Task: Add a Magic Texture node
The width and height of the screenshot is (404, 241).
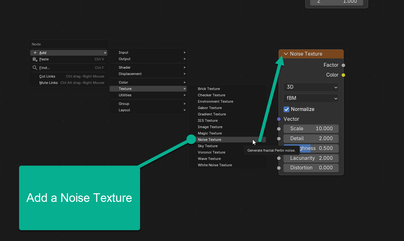Action: pos(227,133)
